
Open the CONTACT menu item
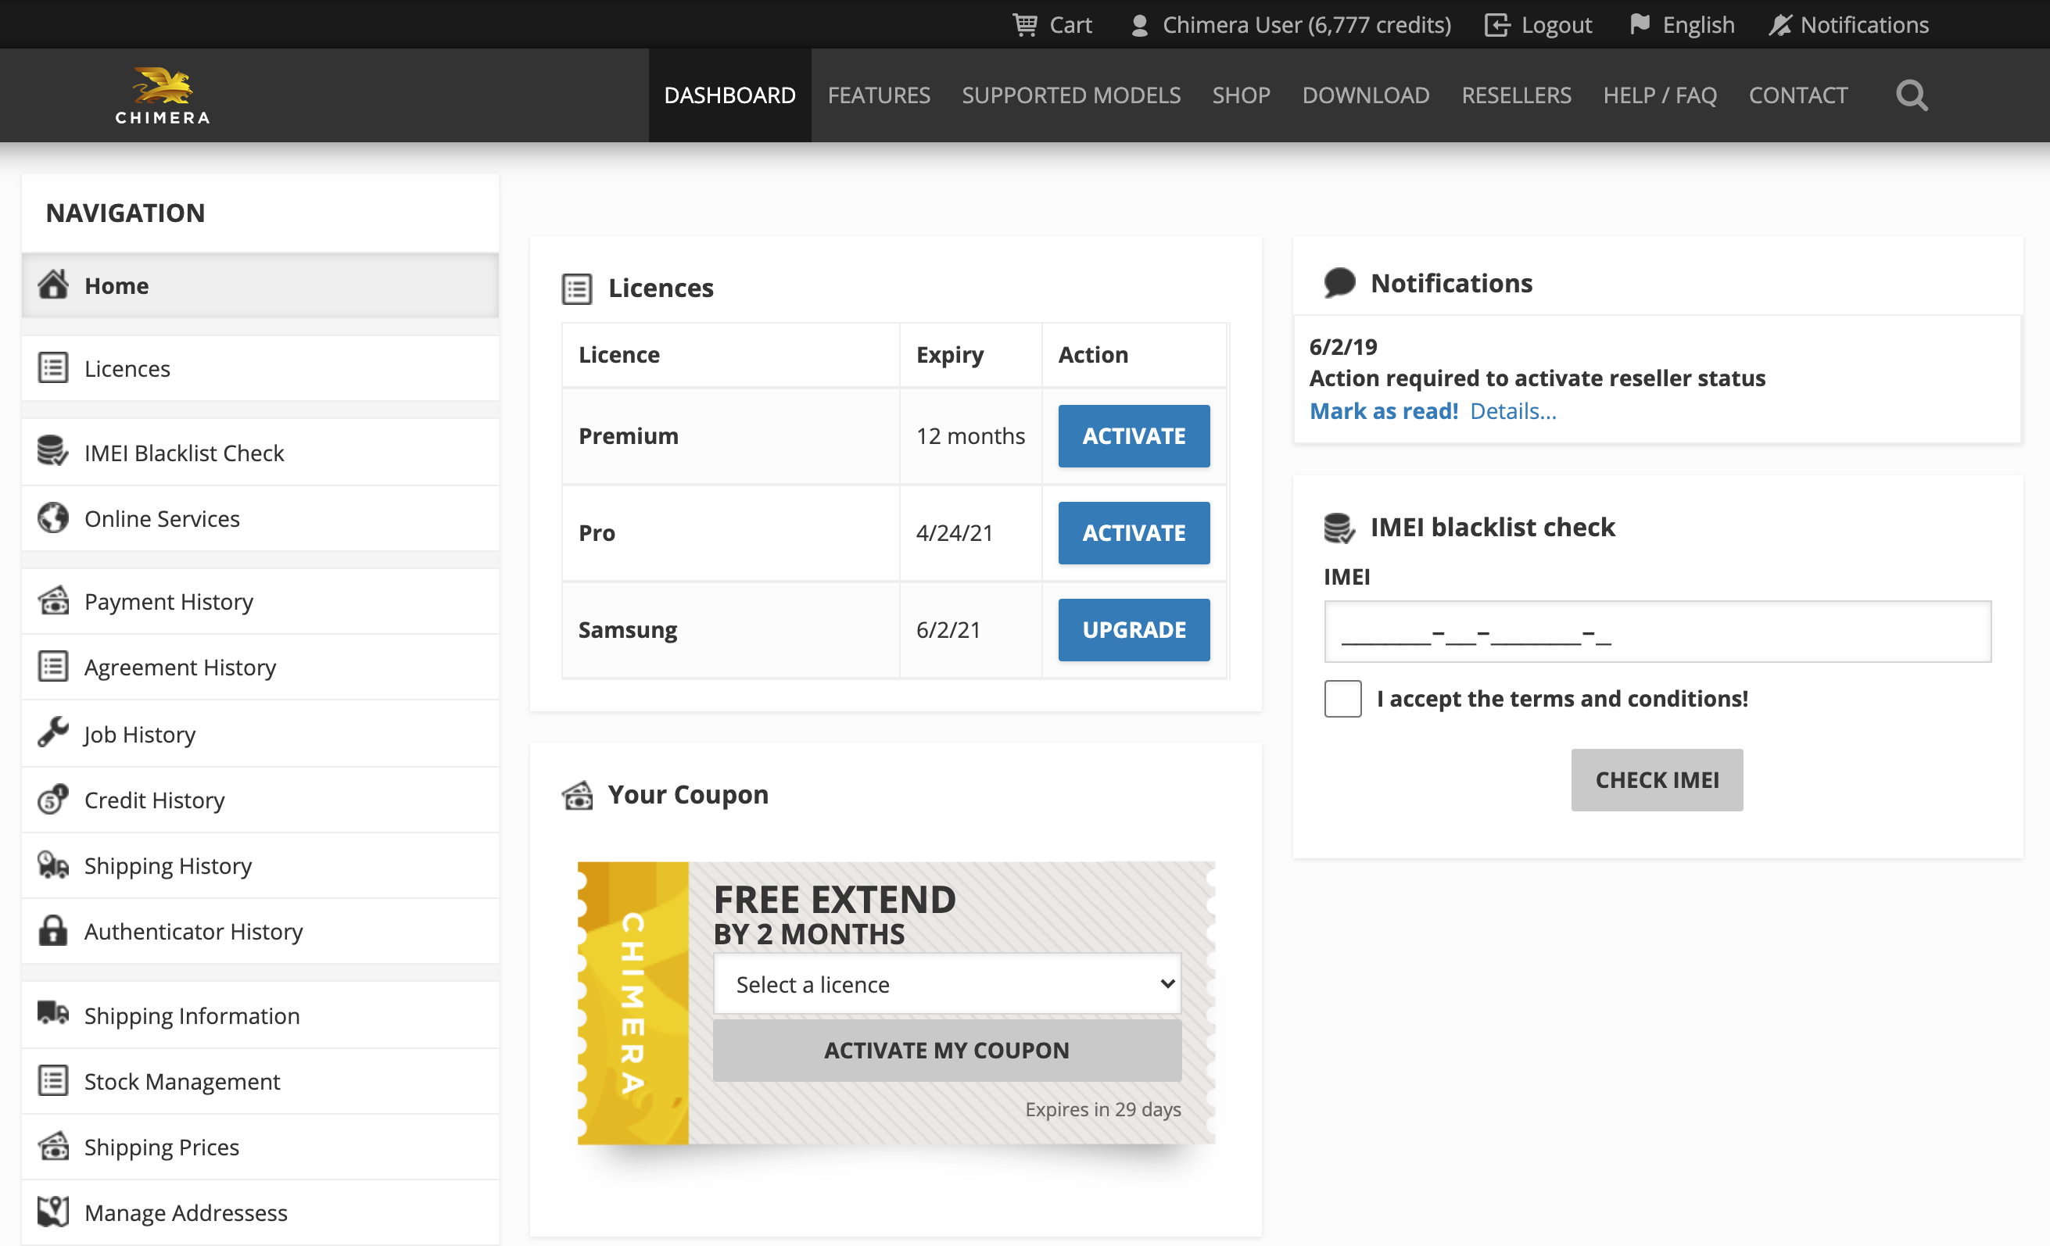1798,95
